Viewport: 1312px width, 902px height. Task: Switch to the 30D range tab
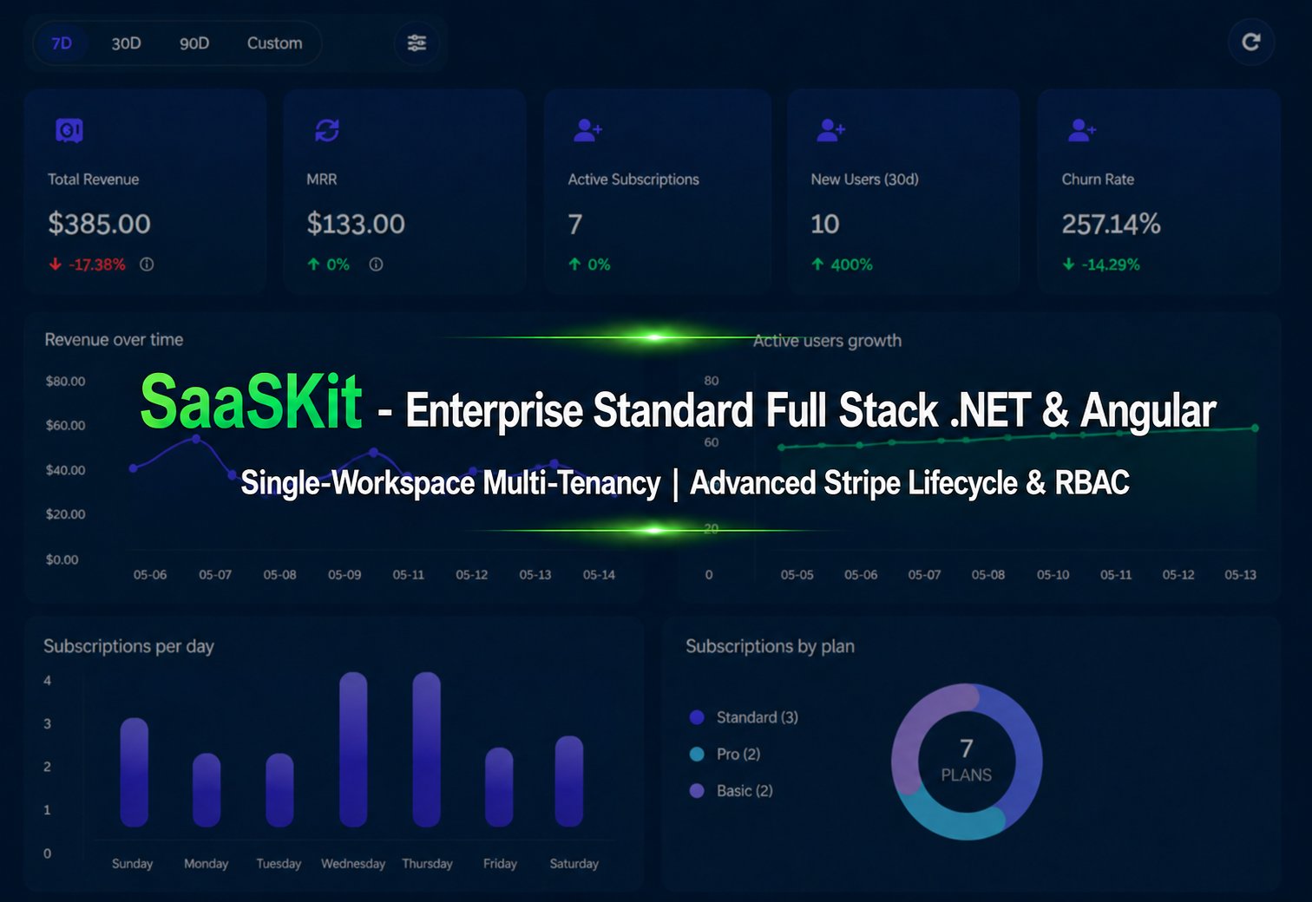(x=126, y=43)
